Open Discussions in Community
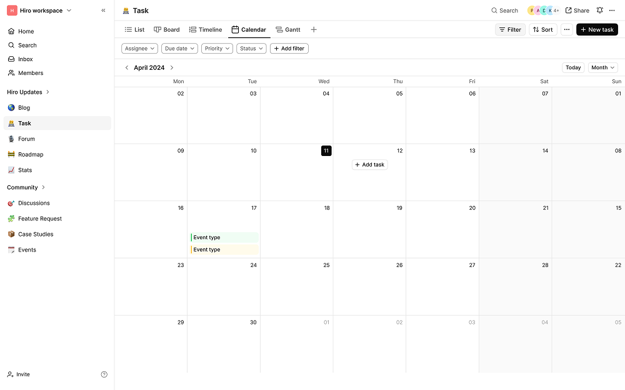This screenshot has width=625, height=390. point(57,203)
